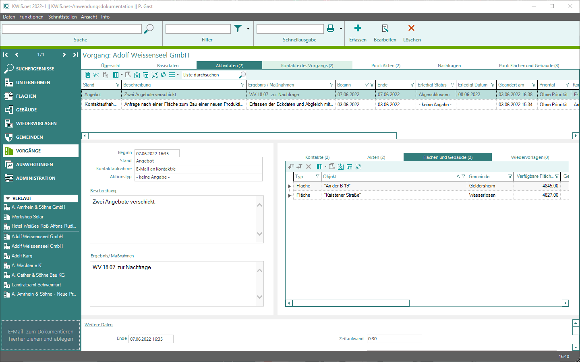Click scissors cut icon in Aktivitäten toolbar
This screenshot has width=580, height=362.
tap(96, 75)
